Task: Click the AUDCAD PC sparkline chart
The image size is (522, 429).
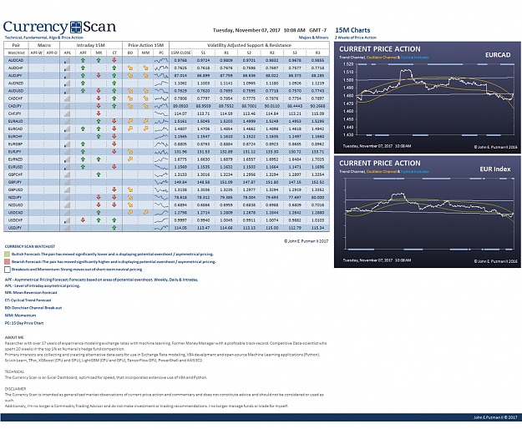Action: (x=161, y=60)
